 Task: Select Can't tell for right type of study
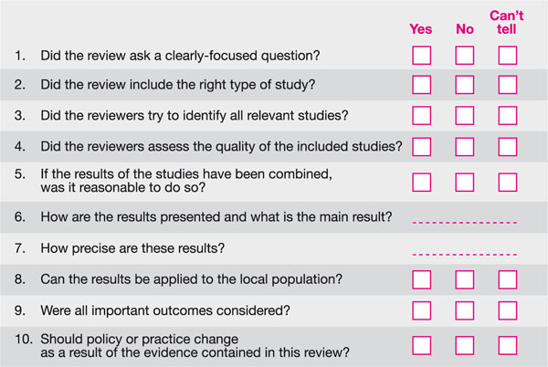[508, 86]
